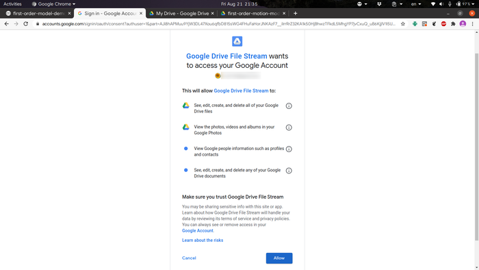
Task: Show info for 'See, edit, create, and delete all' permission
Action: click(x=289, y=106)
